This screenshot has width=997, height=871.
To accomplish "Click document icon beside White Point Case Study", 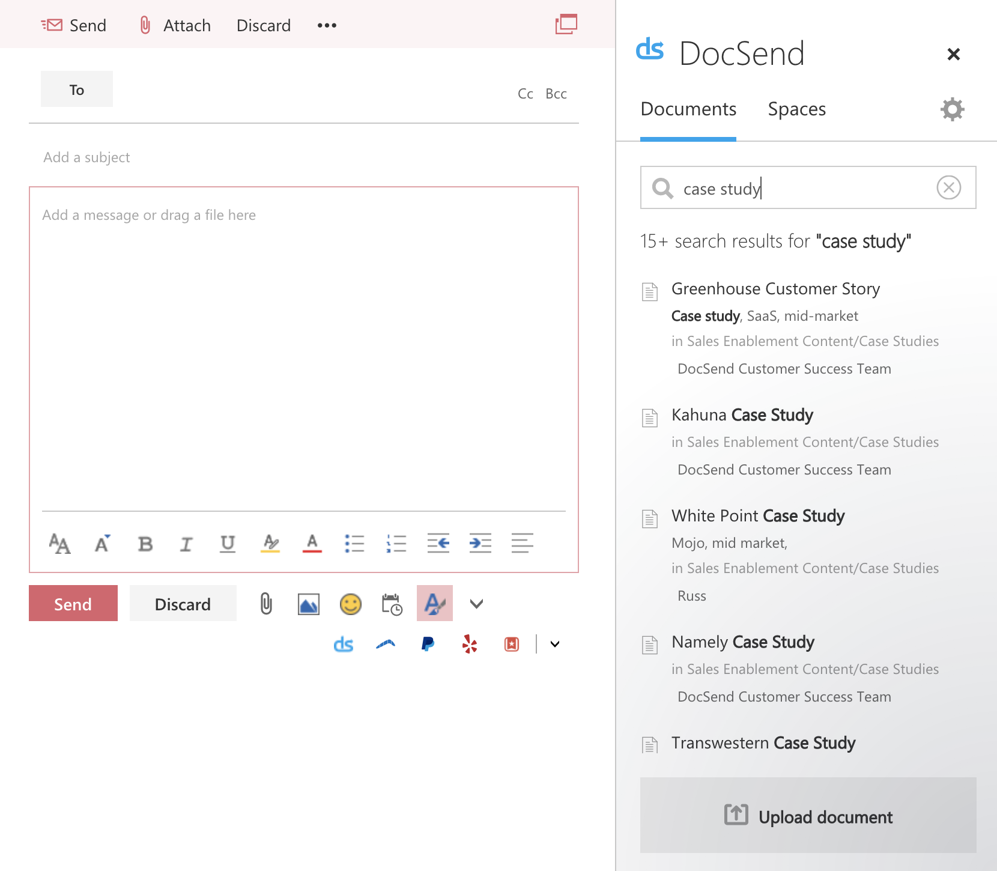I will (x=650, y=518).
